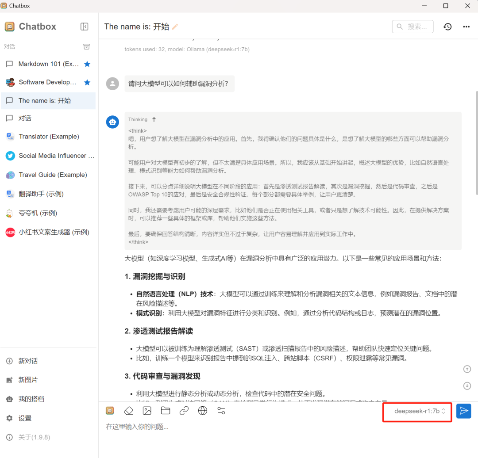The width and height of the screenshot is (478, 458).
Task: Unstar the Software Developer conversation
Action: [87, 82]
